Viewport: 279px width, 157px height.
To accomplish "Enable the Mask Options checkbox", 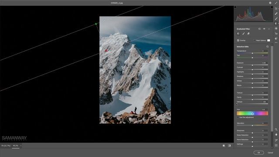I will click(254, 41).
